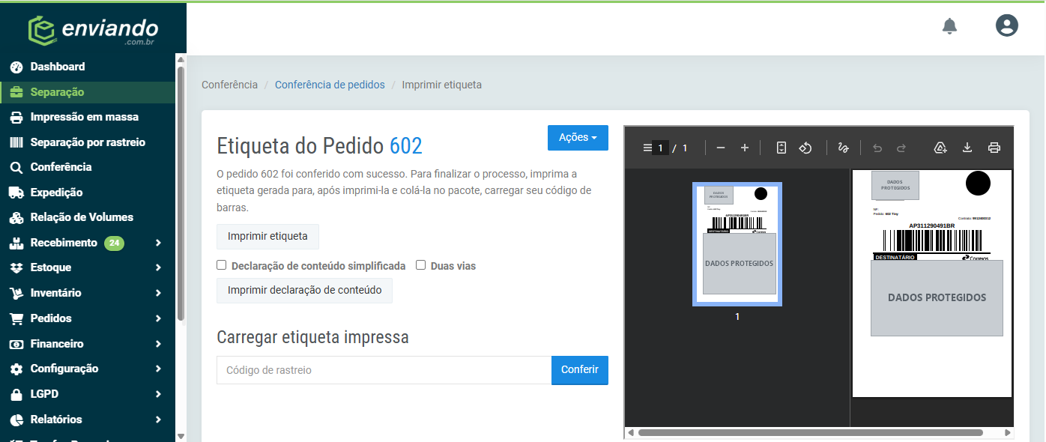Click the Configuração gear icon
The height and width of the screenshot is (442, 1046).
16,369
